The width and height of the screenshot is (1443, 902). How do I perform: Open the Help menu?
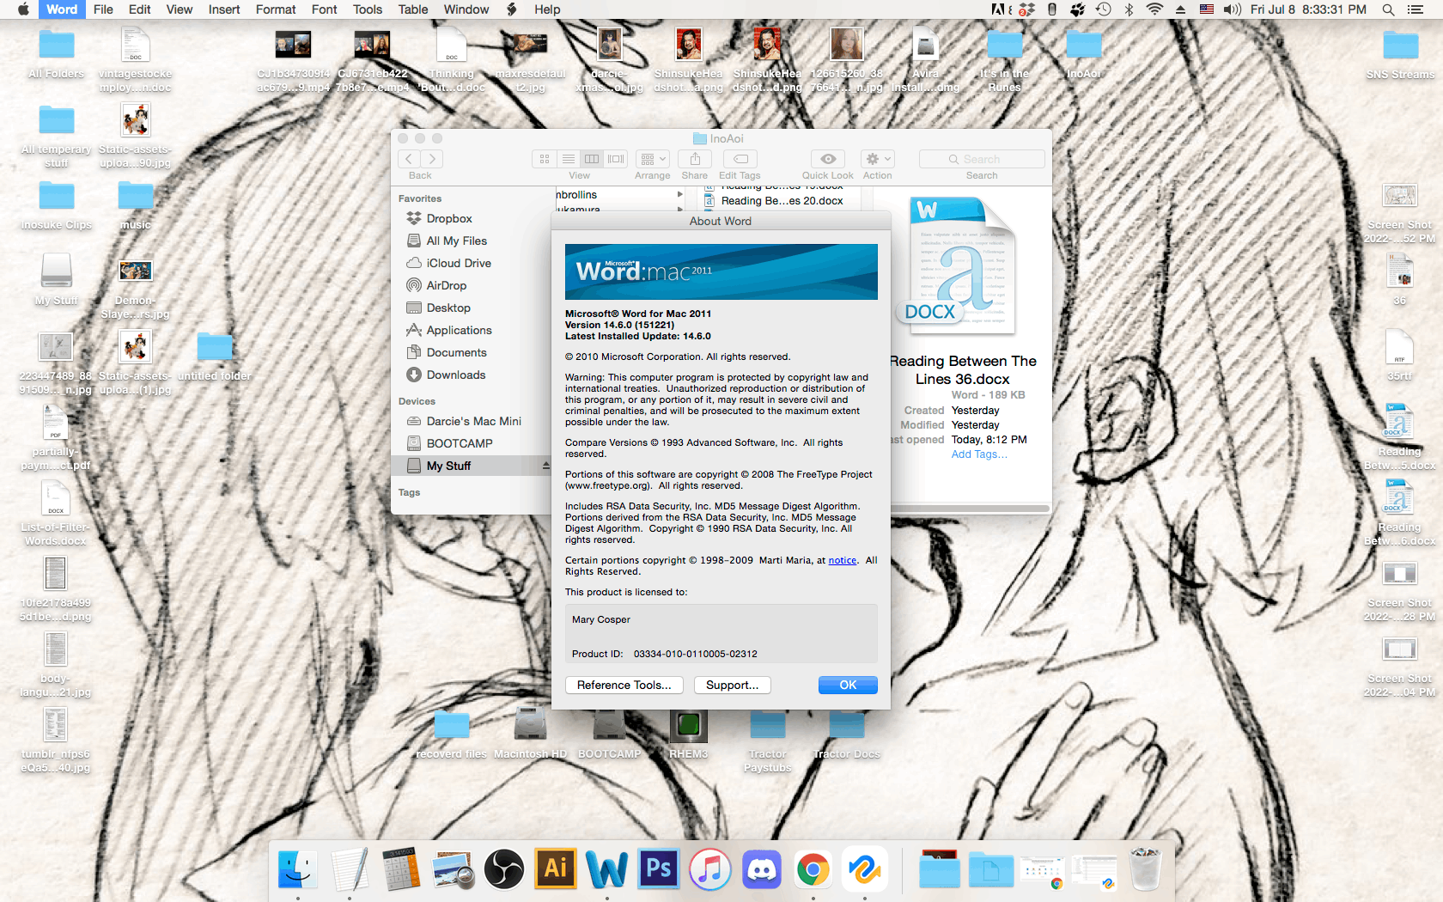click(547, 9)
